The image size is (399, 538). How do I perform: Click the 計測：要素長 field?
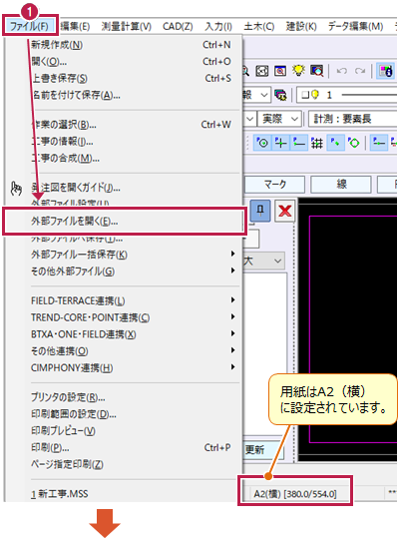pos(353,119)
